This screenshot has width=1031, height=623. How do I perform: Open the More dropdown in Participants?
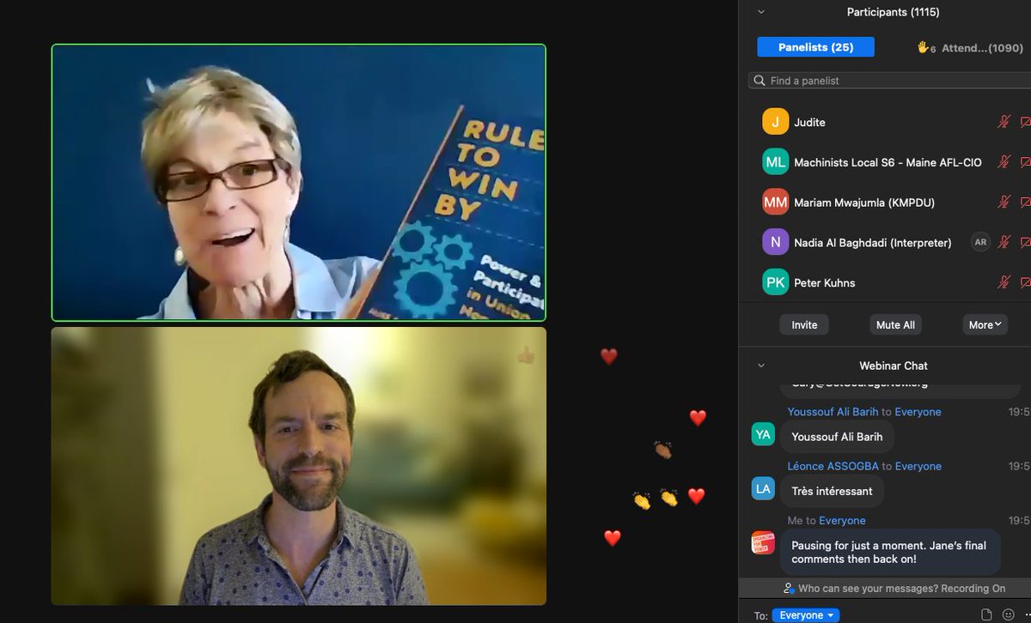click(985, 324)
